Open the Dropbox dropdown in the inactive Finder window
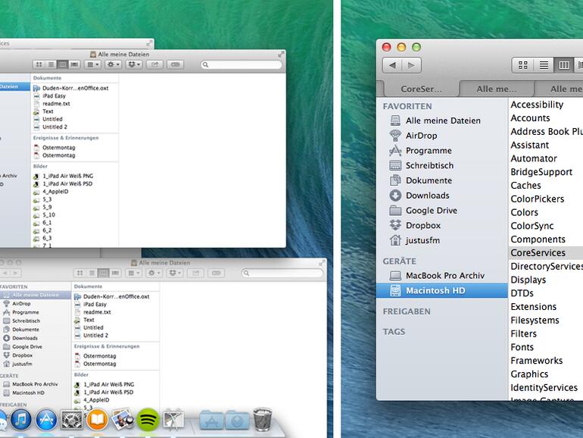This screenshot has height=438, width=583. tap(175, 273)
